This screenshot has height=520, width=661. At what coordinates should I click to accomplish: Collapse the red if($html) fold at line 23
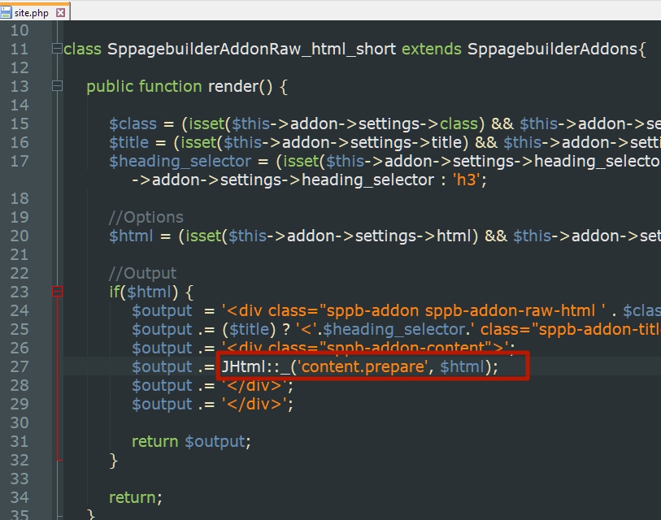[x=57, y=292]
